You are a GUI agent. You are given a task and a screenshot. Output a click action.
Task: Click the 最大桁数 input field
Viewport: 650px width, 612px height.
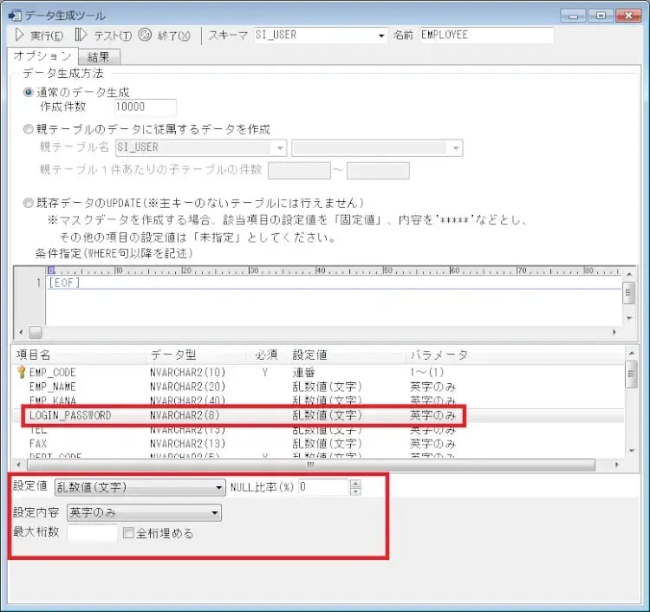coord(92,533)
